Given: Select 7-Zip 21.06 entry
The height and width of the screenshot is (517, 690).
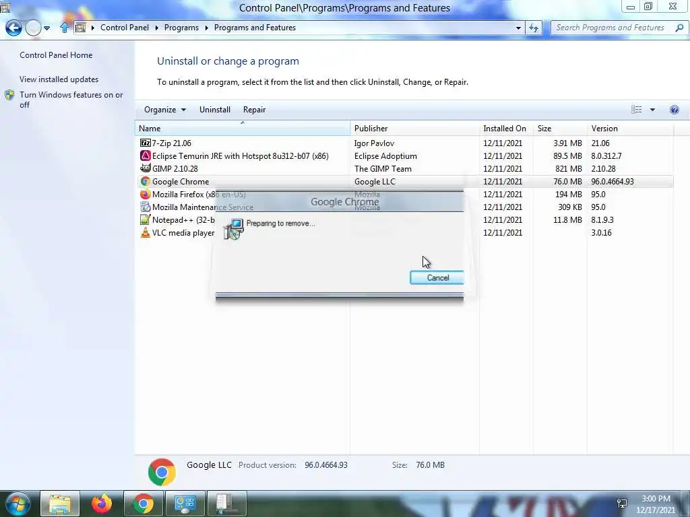Looking at the screenshot, I should 172,143.
